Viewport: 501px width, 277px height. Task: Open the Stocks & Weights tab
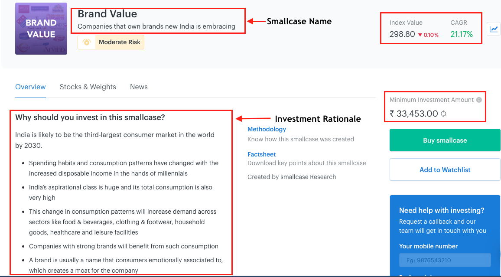pos(88,87)
